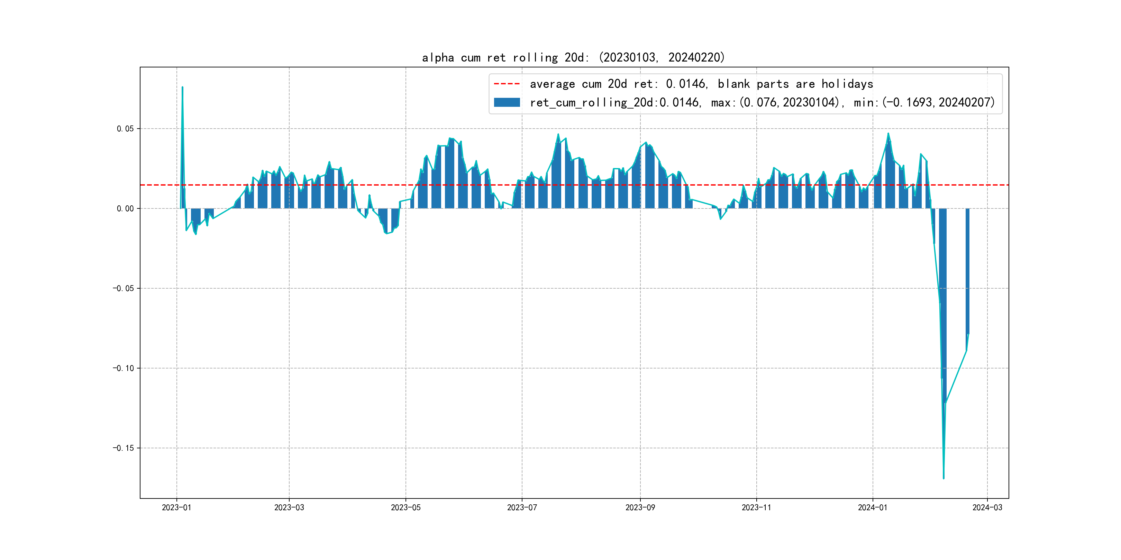Click the 2023-01 x-axis tick label
This screenshot has height=560, width=1121.
[x=176, y=507]
